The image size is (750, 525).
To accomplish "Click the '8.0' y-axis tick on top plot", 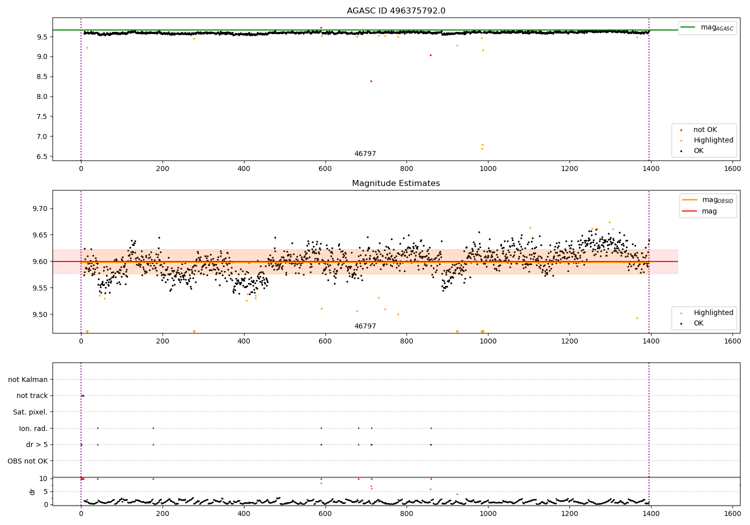I will click(42, 96).
